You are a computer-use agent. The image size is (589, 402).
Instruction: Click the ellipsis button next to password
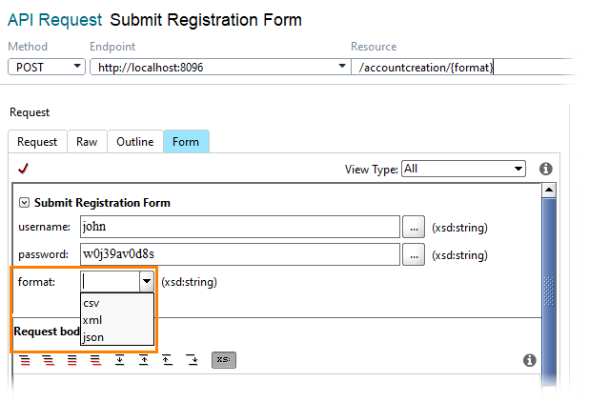[414, 254]
